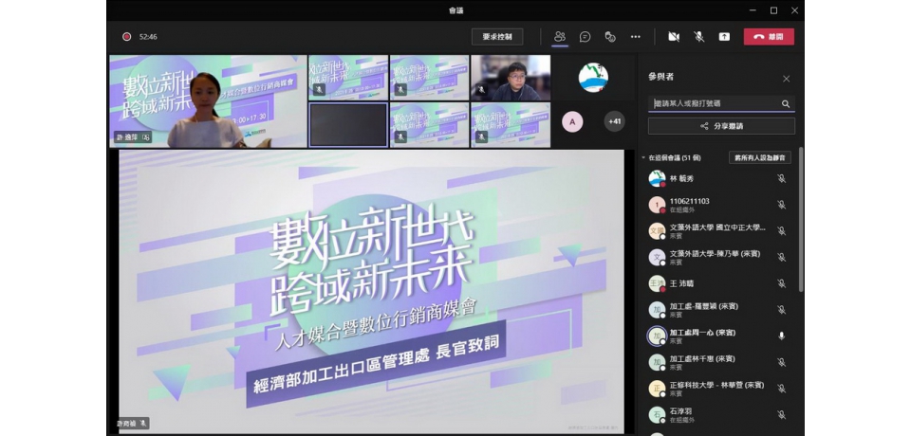Click the pink A avatar tile
Viewport: 911px width, 436px height.
[572, 122]
